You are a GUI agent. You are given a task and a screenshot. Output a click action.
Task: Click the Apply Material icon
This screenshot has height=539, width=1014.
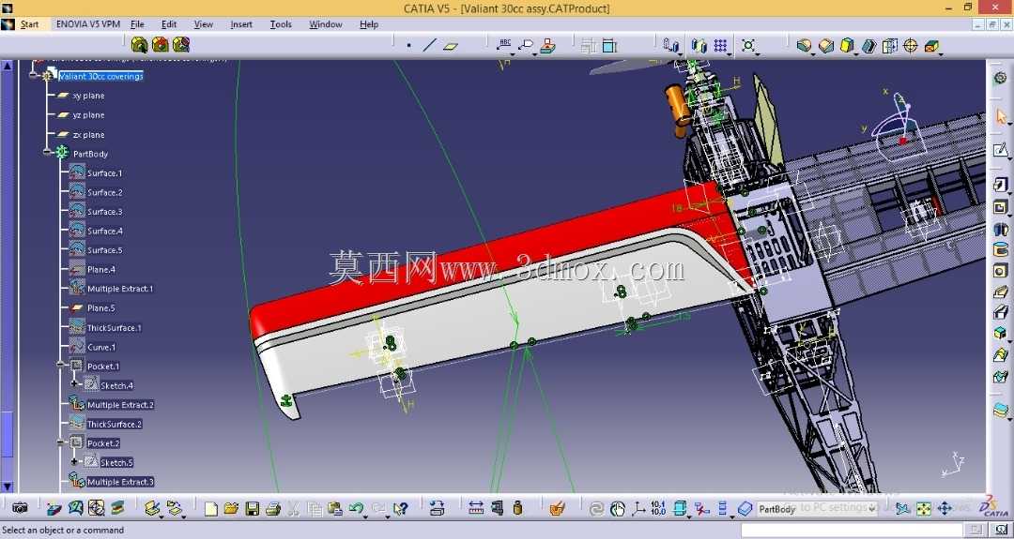tap(557, 509)
